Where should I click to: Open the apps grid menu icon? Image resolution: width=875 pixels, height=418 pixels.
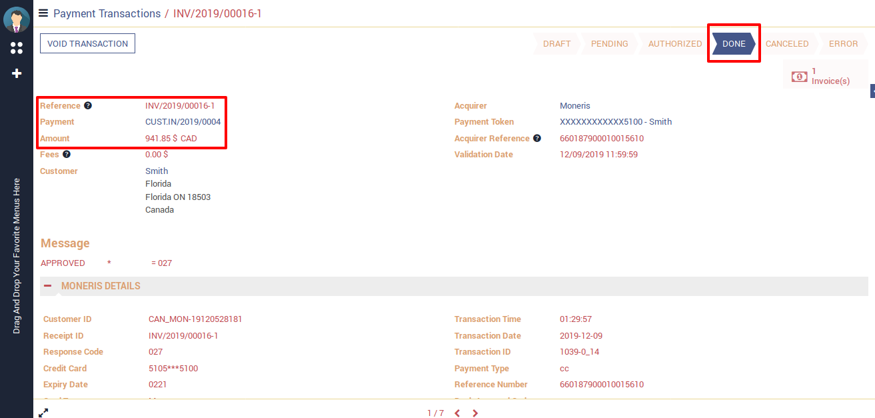(x=17, y=48)
